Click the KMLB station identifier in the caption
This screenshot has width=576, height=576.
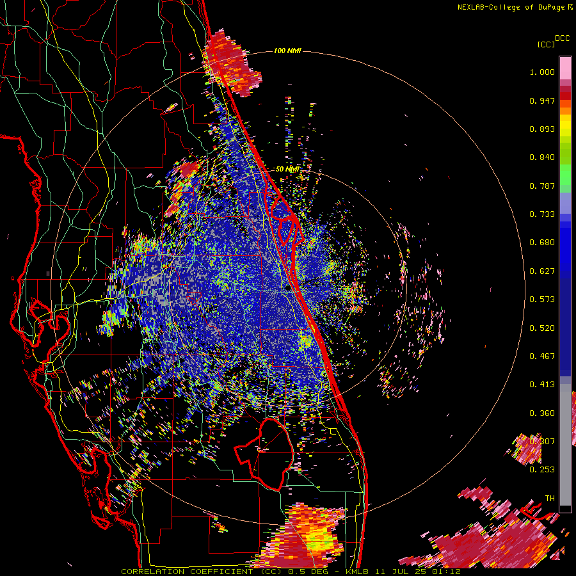[358, 572]
